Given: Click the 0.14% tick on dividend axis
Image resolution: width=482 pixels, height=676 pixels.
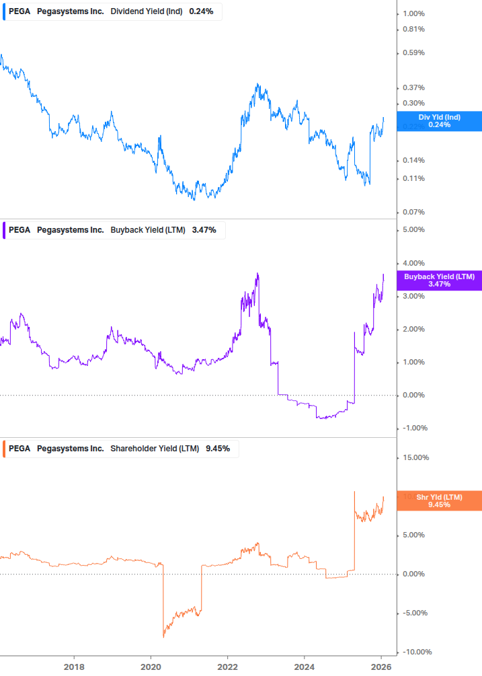Looking at the screenshot, I should pos(413,160).
